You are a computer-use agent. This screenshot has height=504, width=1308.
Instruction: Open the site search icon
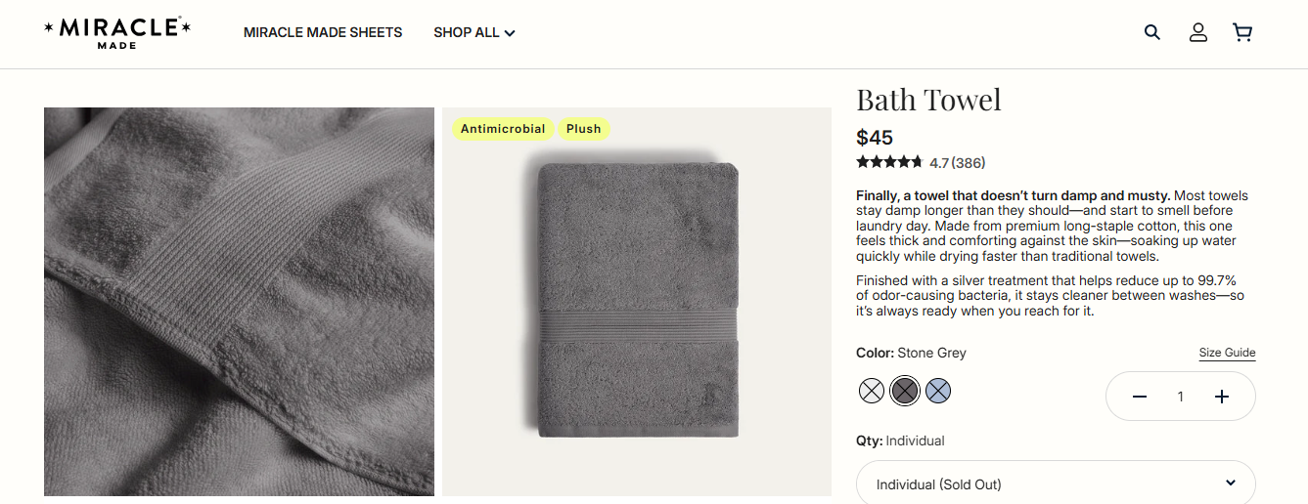(1152, 32)
